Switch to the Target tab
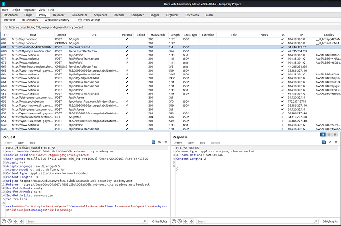This screenshot has height=226, width=341. [x=28, y=15]
